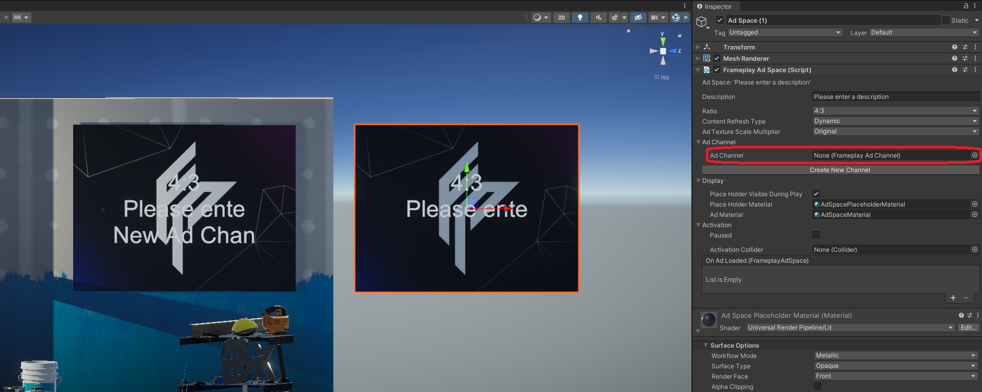Expand the Transform component
The image size is (982, 392).
pyautogui.click(x=698, y=47)
